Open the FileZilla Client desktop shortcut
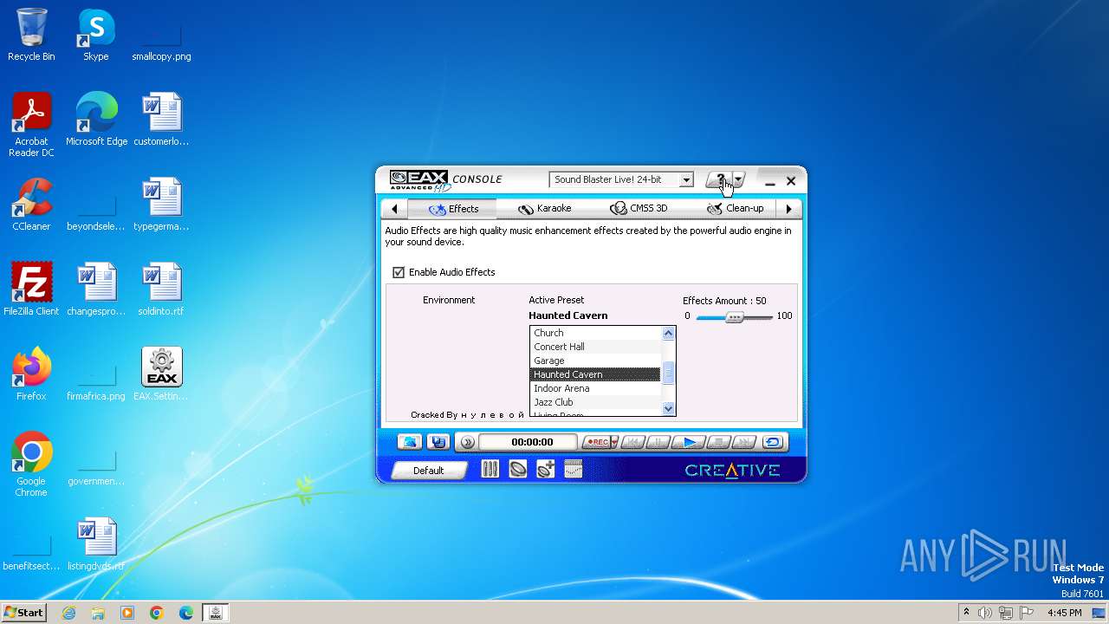The image size is (1109, 624). 31,289
